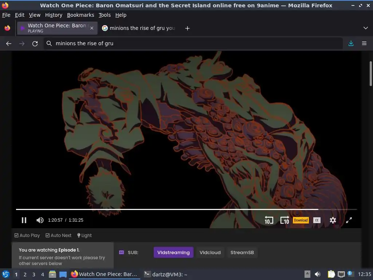
Task: Open a new tab with plus button
Action: [188, 28]
